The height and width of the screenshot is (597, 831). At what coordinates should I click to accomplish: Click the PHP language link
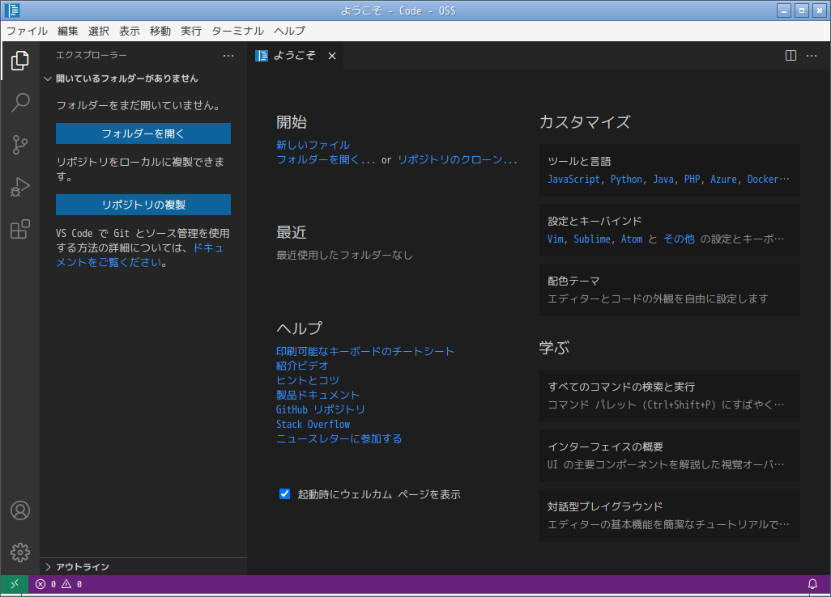[x=692, y=180]
